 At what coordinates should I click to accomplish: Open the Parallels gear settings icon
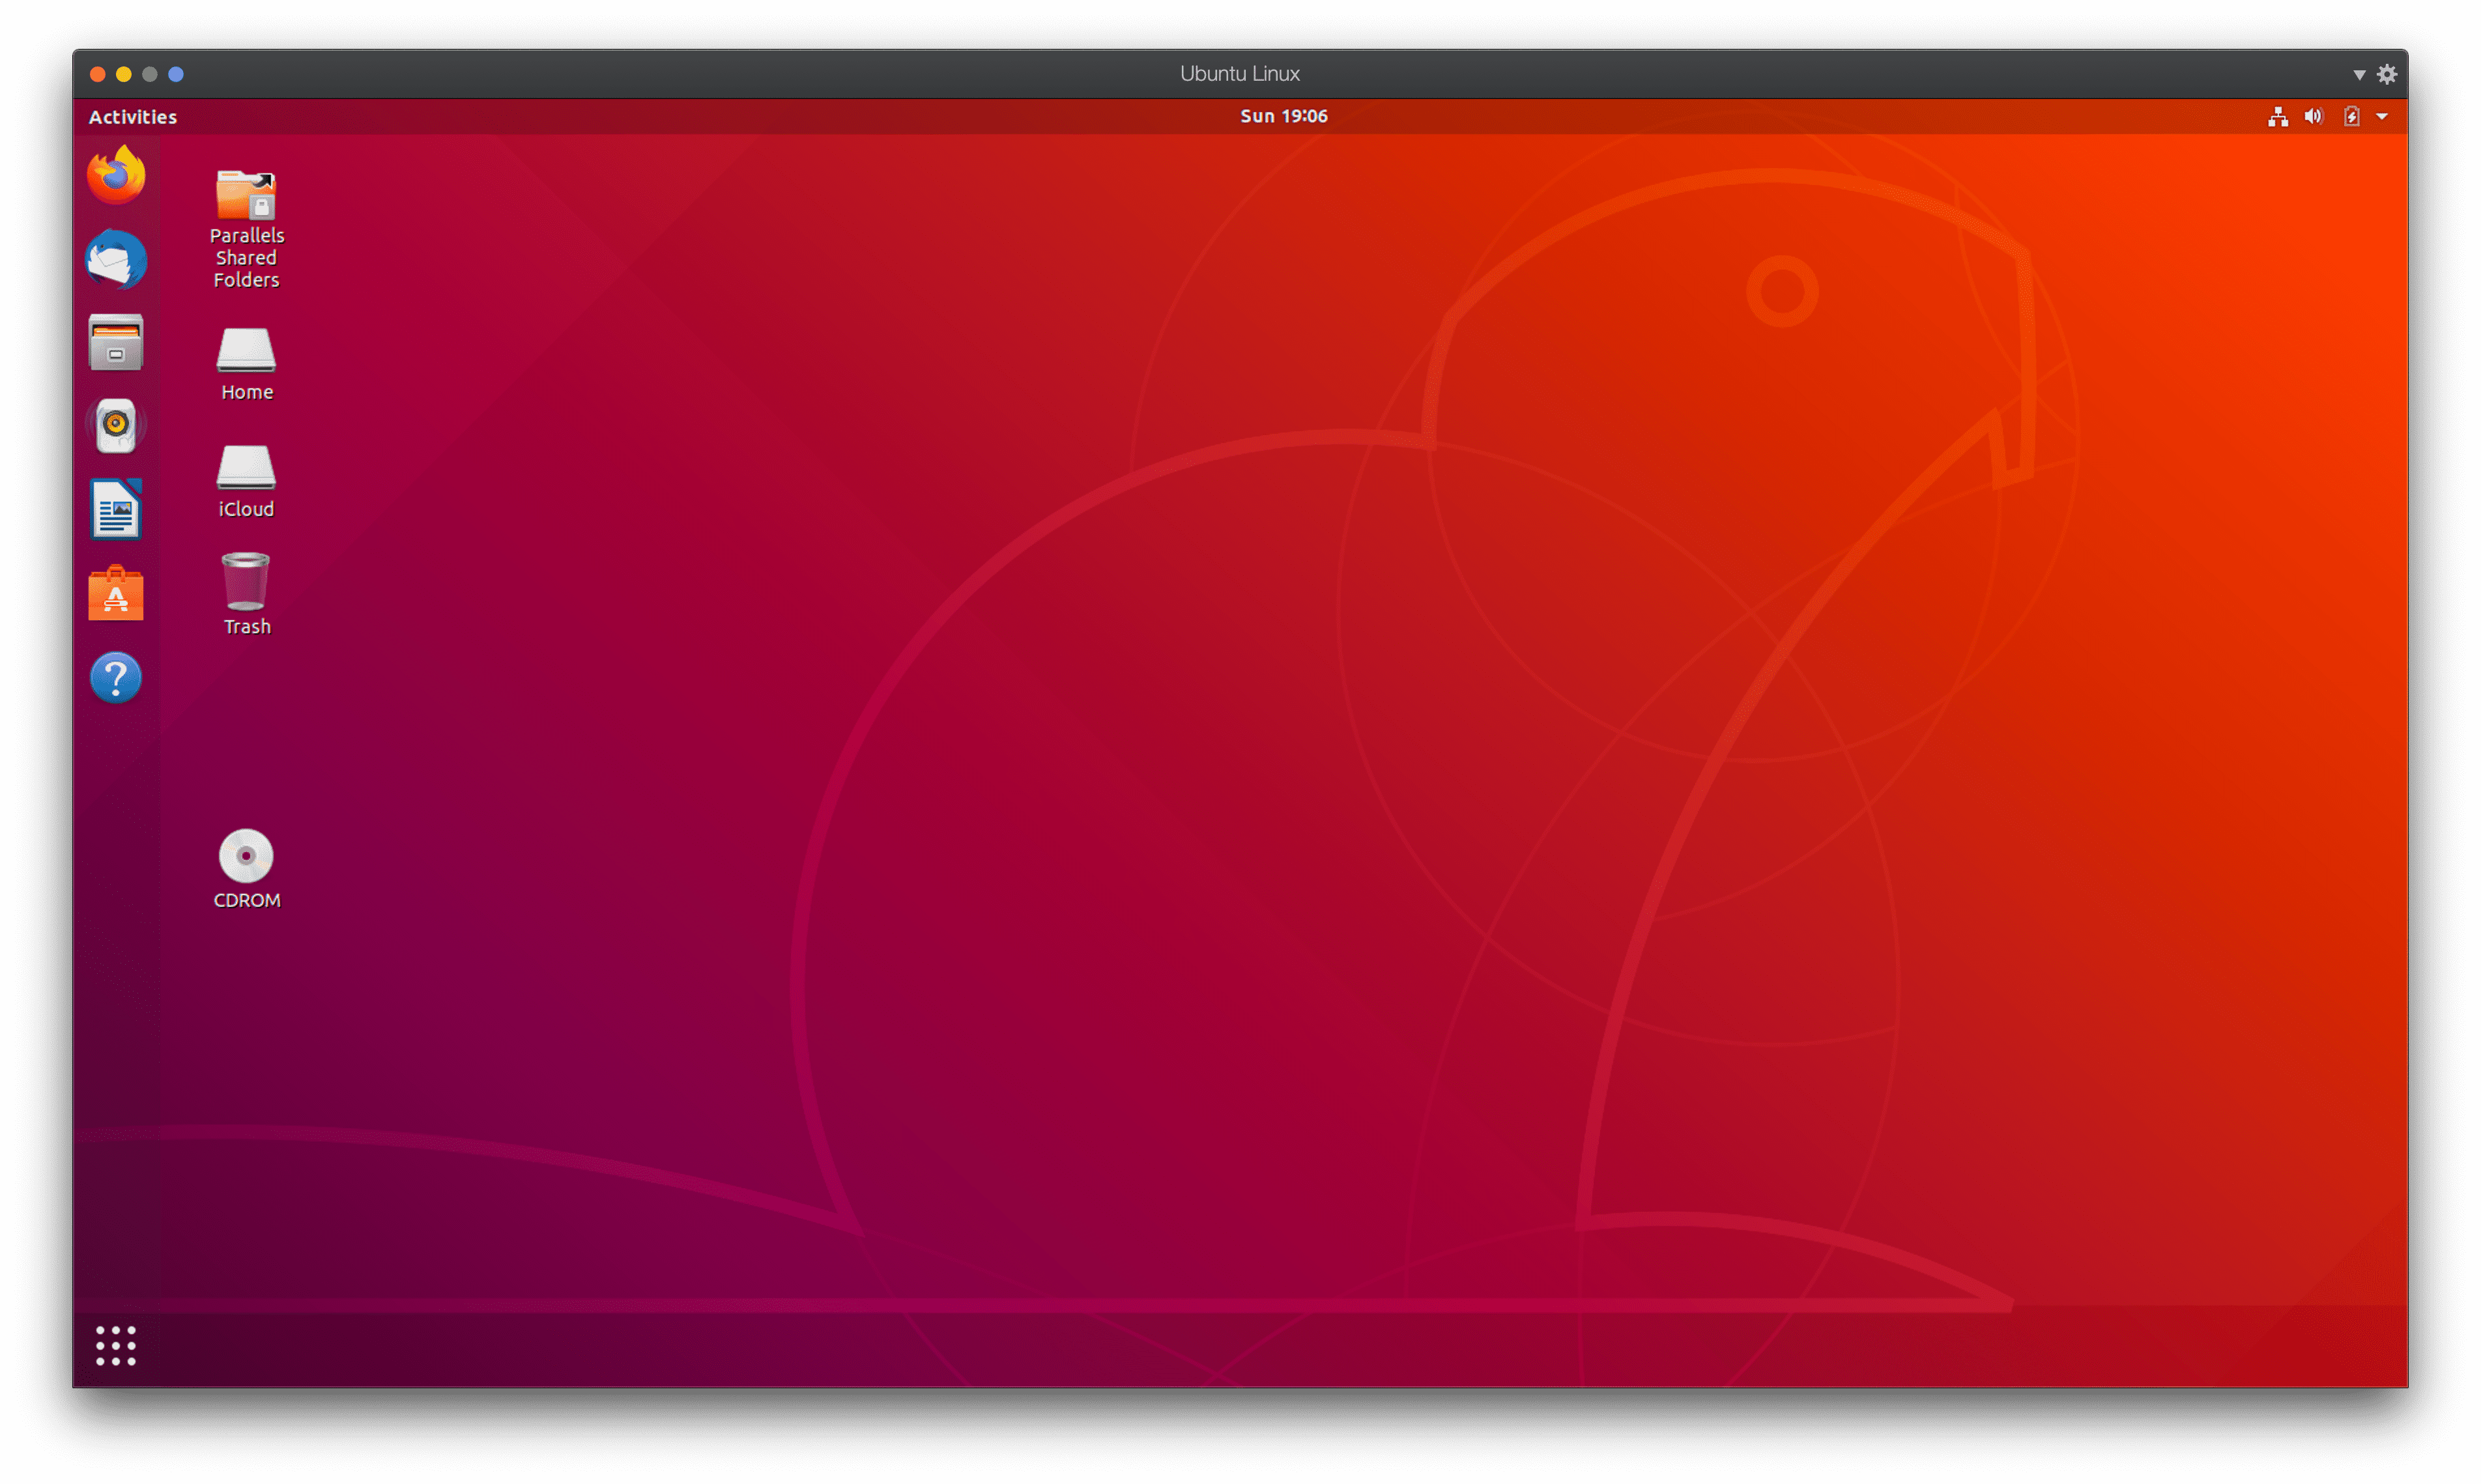pos(2388,74)
